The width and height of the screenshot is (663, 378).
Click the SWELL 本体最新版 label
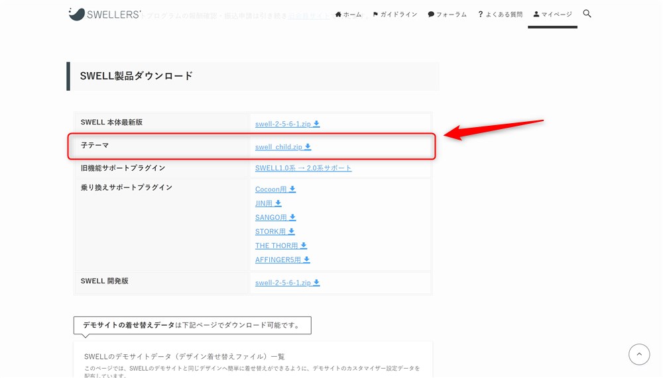tap(111, 122)
